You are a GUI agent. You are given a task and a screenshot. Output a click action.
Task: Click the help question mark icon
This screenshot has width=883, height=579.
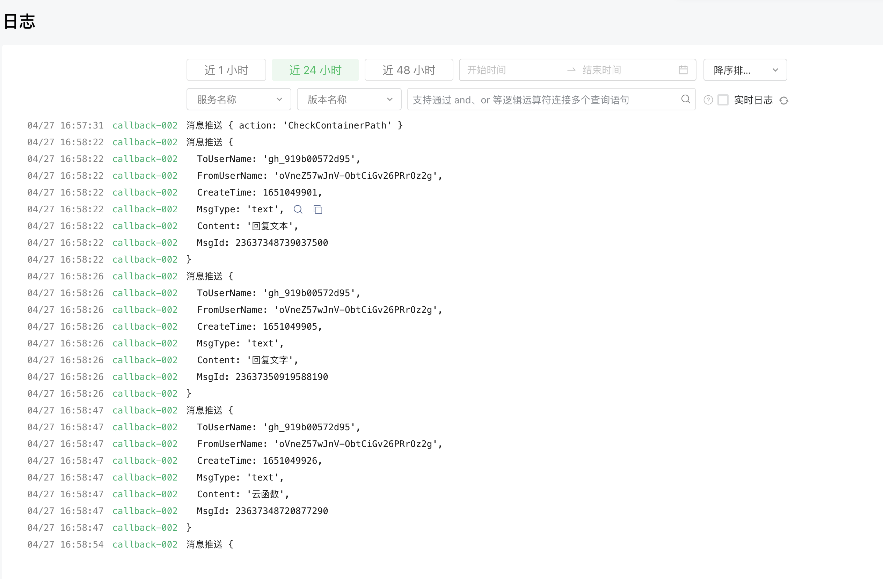coord(708,100)
